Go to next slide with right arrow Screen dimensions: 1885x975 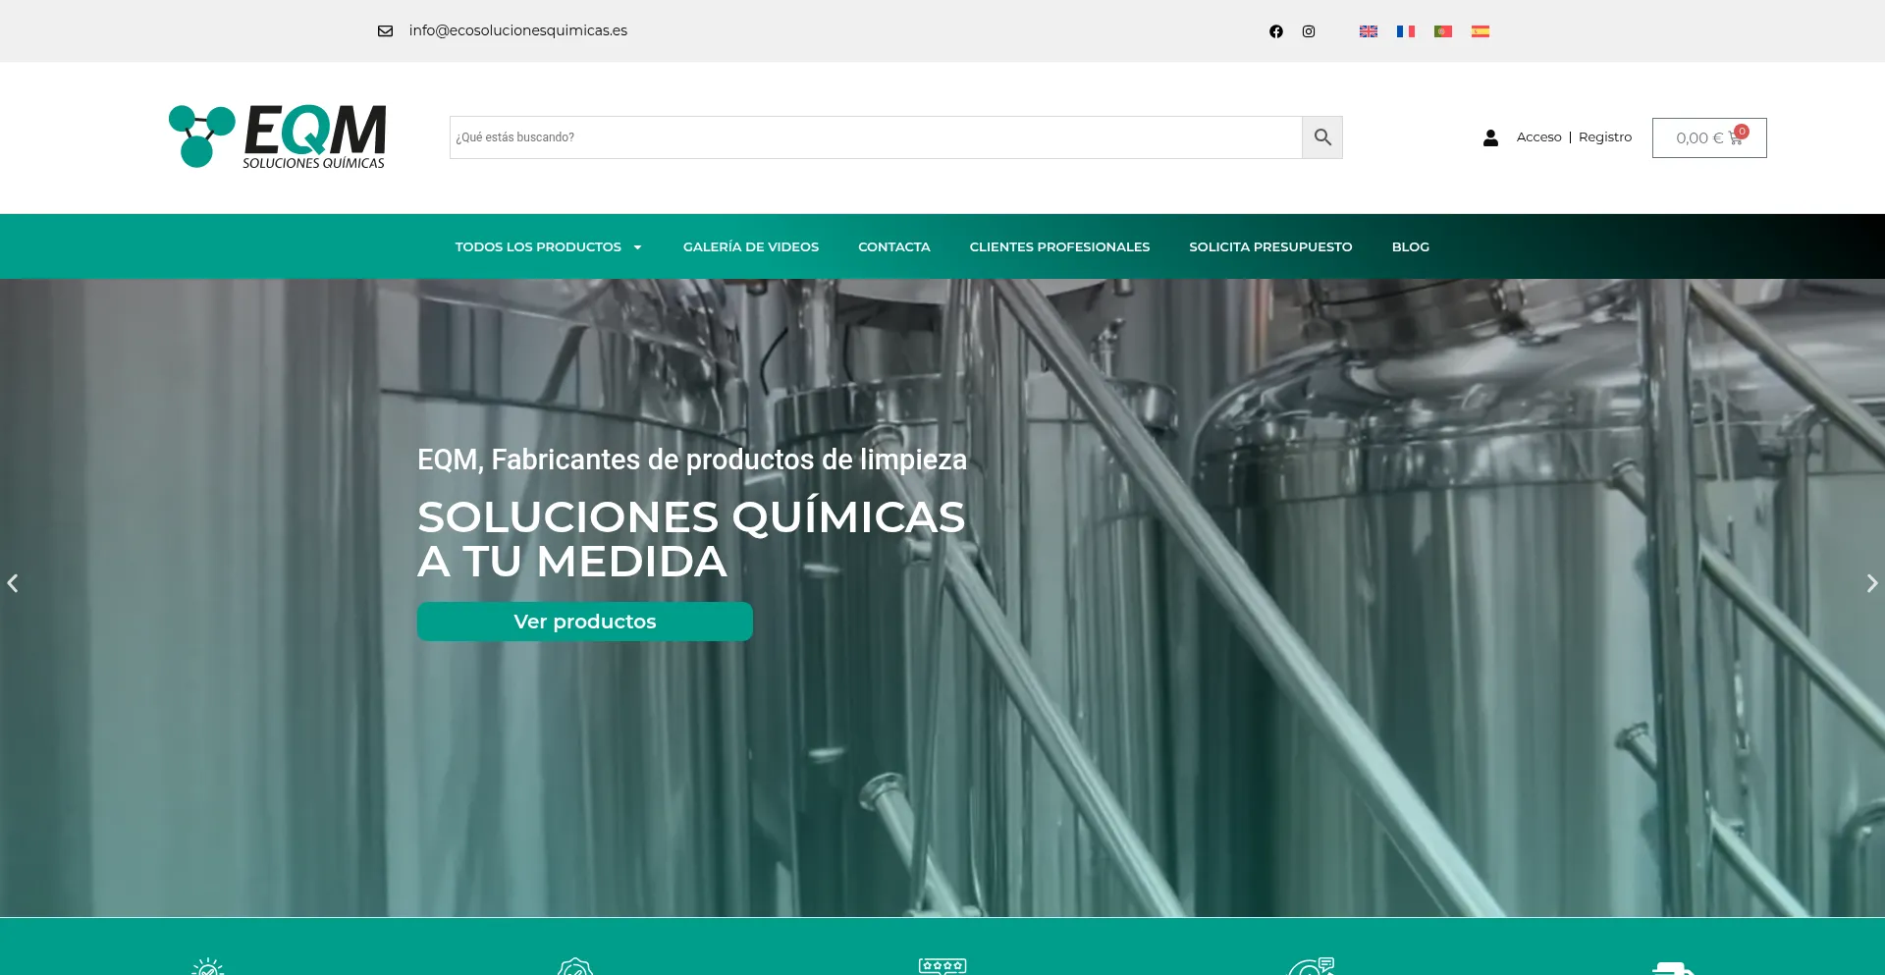point(1871,583)
